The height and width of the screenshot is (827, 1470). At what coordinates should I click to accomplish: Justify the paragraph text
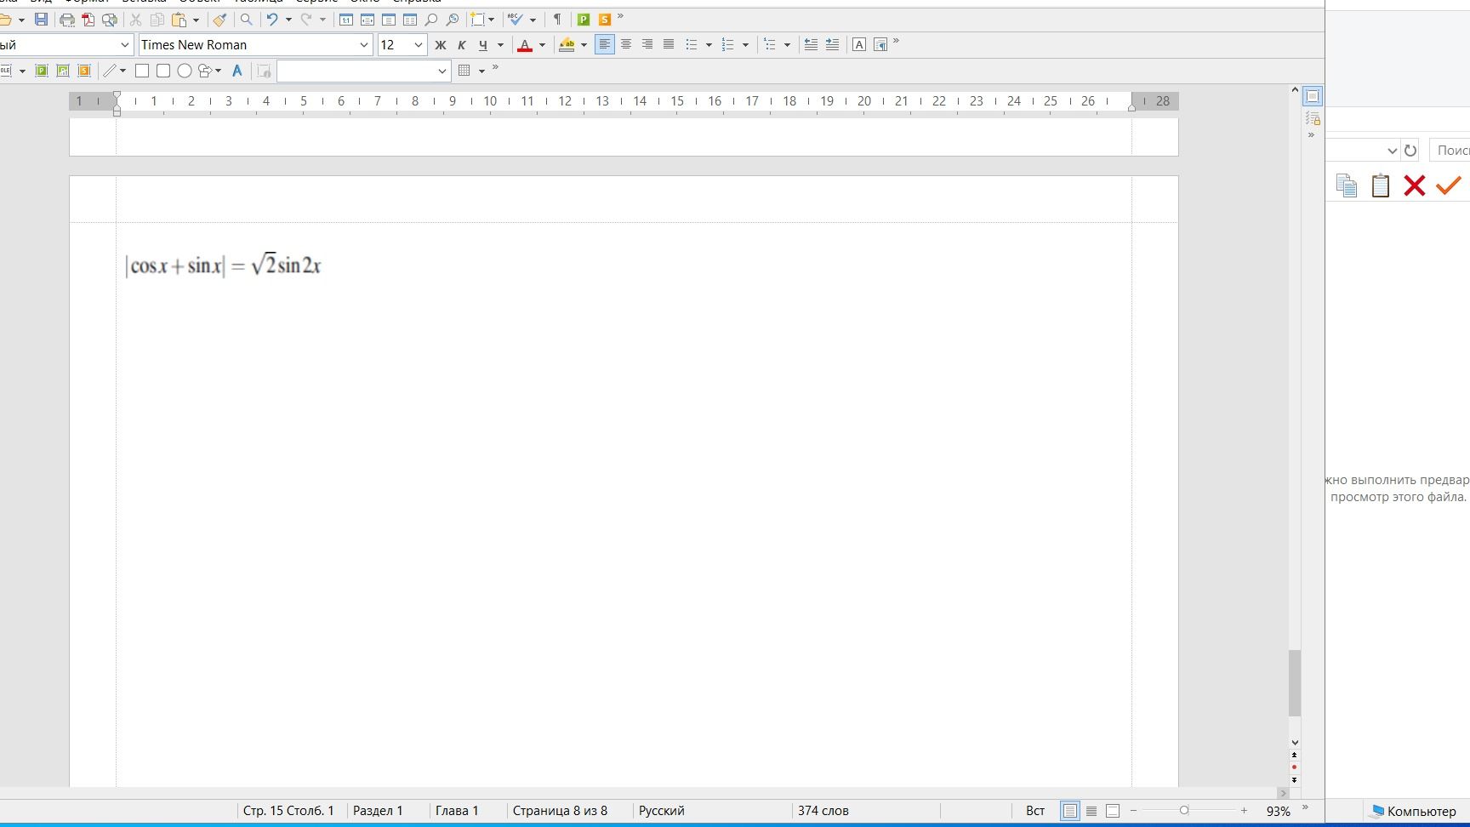[669, 45]
